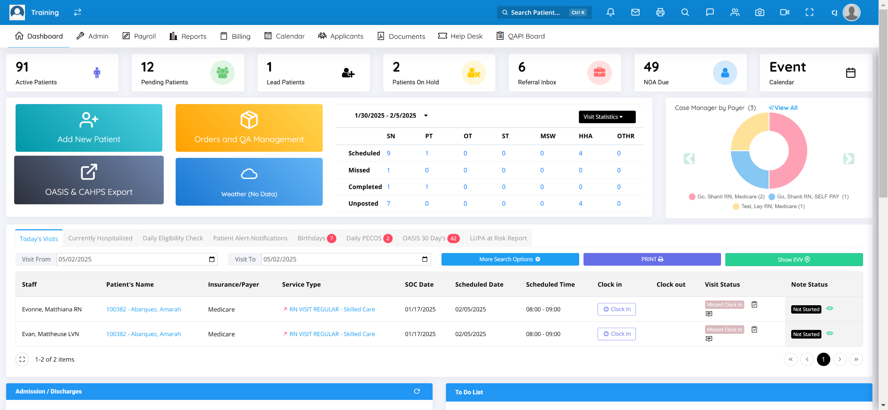Open Visit From date picker calendar
Viewport: 888px width, 410px height.
[212, 259]
